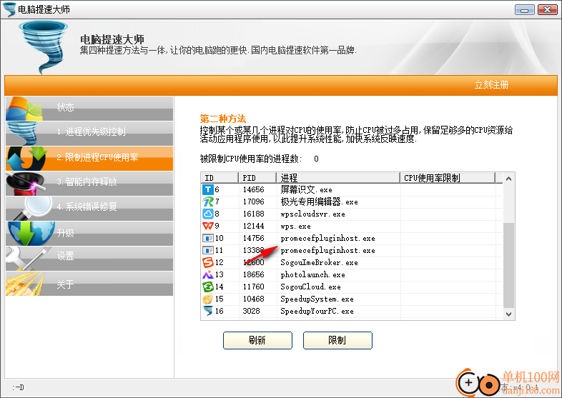Screen dimensions: 562x398
Task: Click the icon of process ID 10
Action: click(208, 238)
